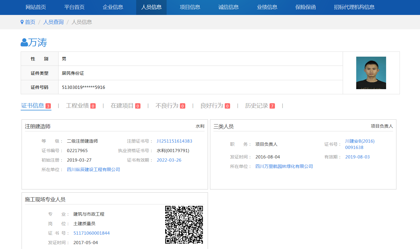Click the user icon beside 万涛
The width and height of the screenshot is (420, 249).
(x=24, y=43)
